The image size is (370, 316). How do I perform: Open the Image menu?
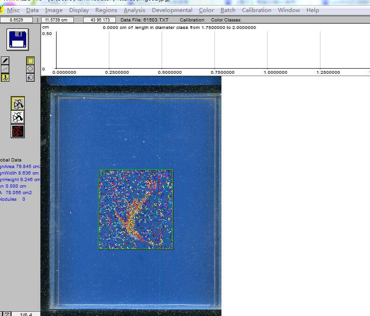point(54,10)
